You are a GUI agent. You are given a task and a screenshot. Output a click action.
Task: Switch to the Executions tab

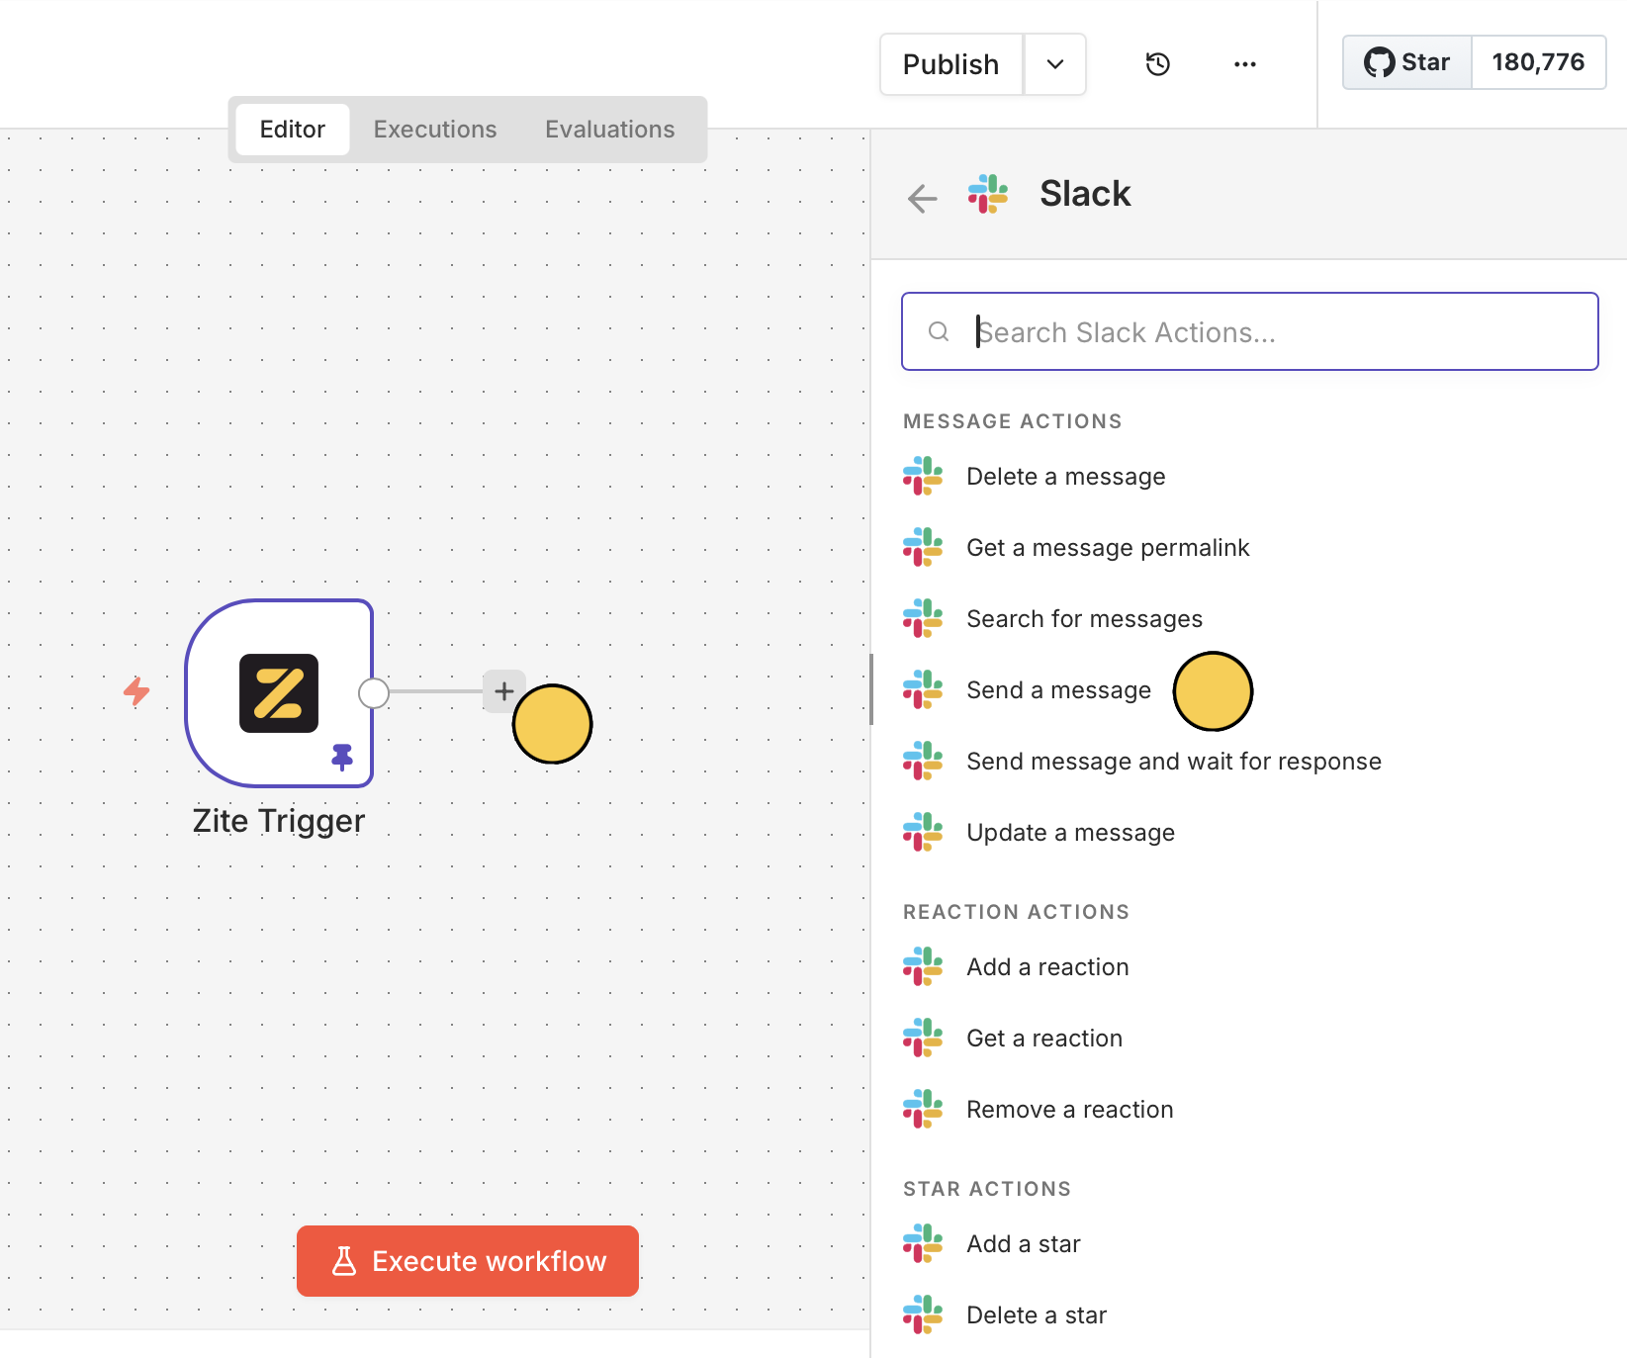[435, 130]
